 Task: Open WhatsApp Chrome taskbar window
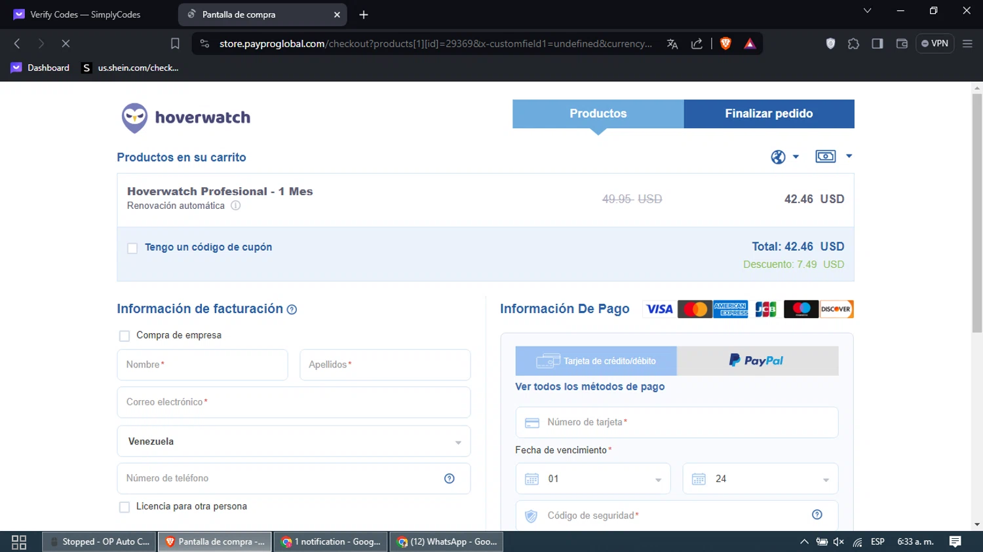(x=447, y=542)
